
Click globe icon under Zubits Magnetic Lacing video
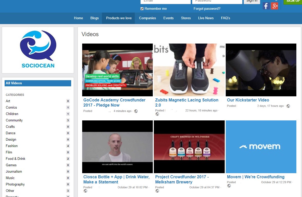click(157, 114)
